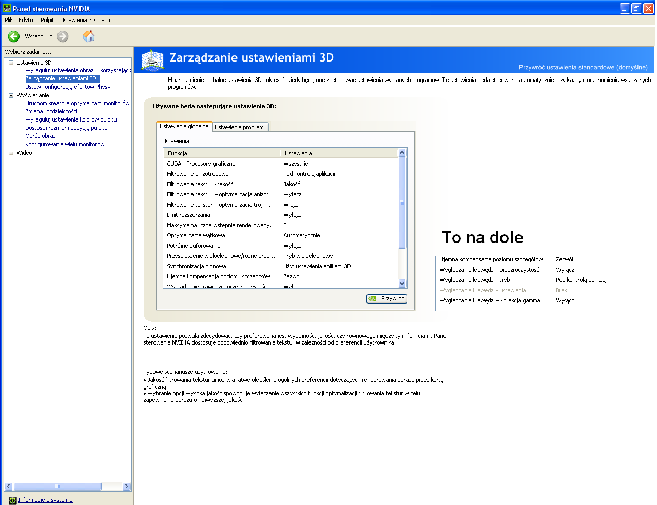The width and height of the screenshot is (657, 505).
Task: Switch to the Ustawienia globalne tab
Action: (x=184, y=126)
